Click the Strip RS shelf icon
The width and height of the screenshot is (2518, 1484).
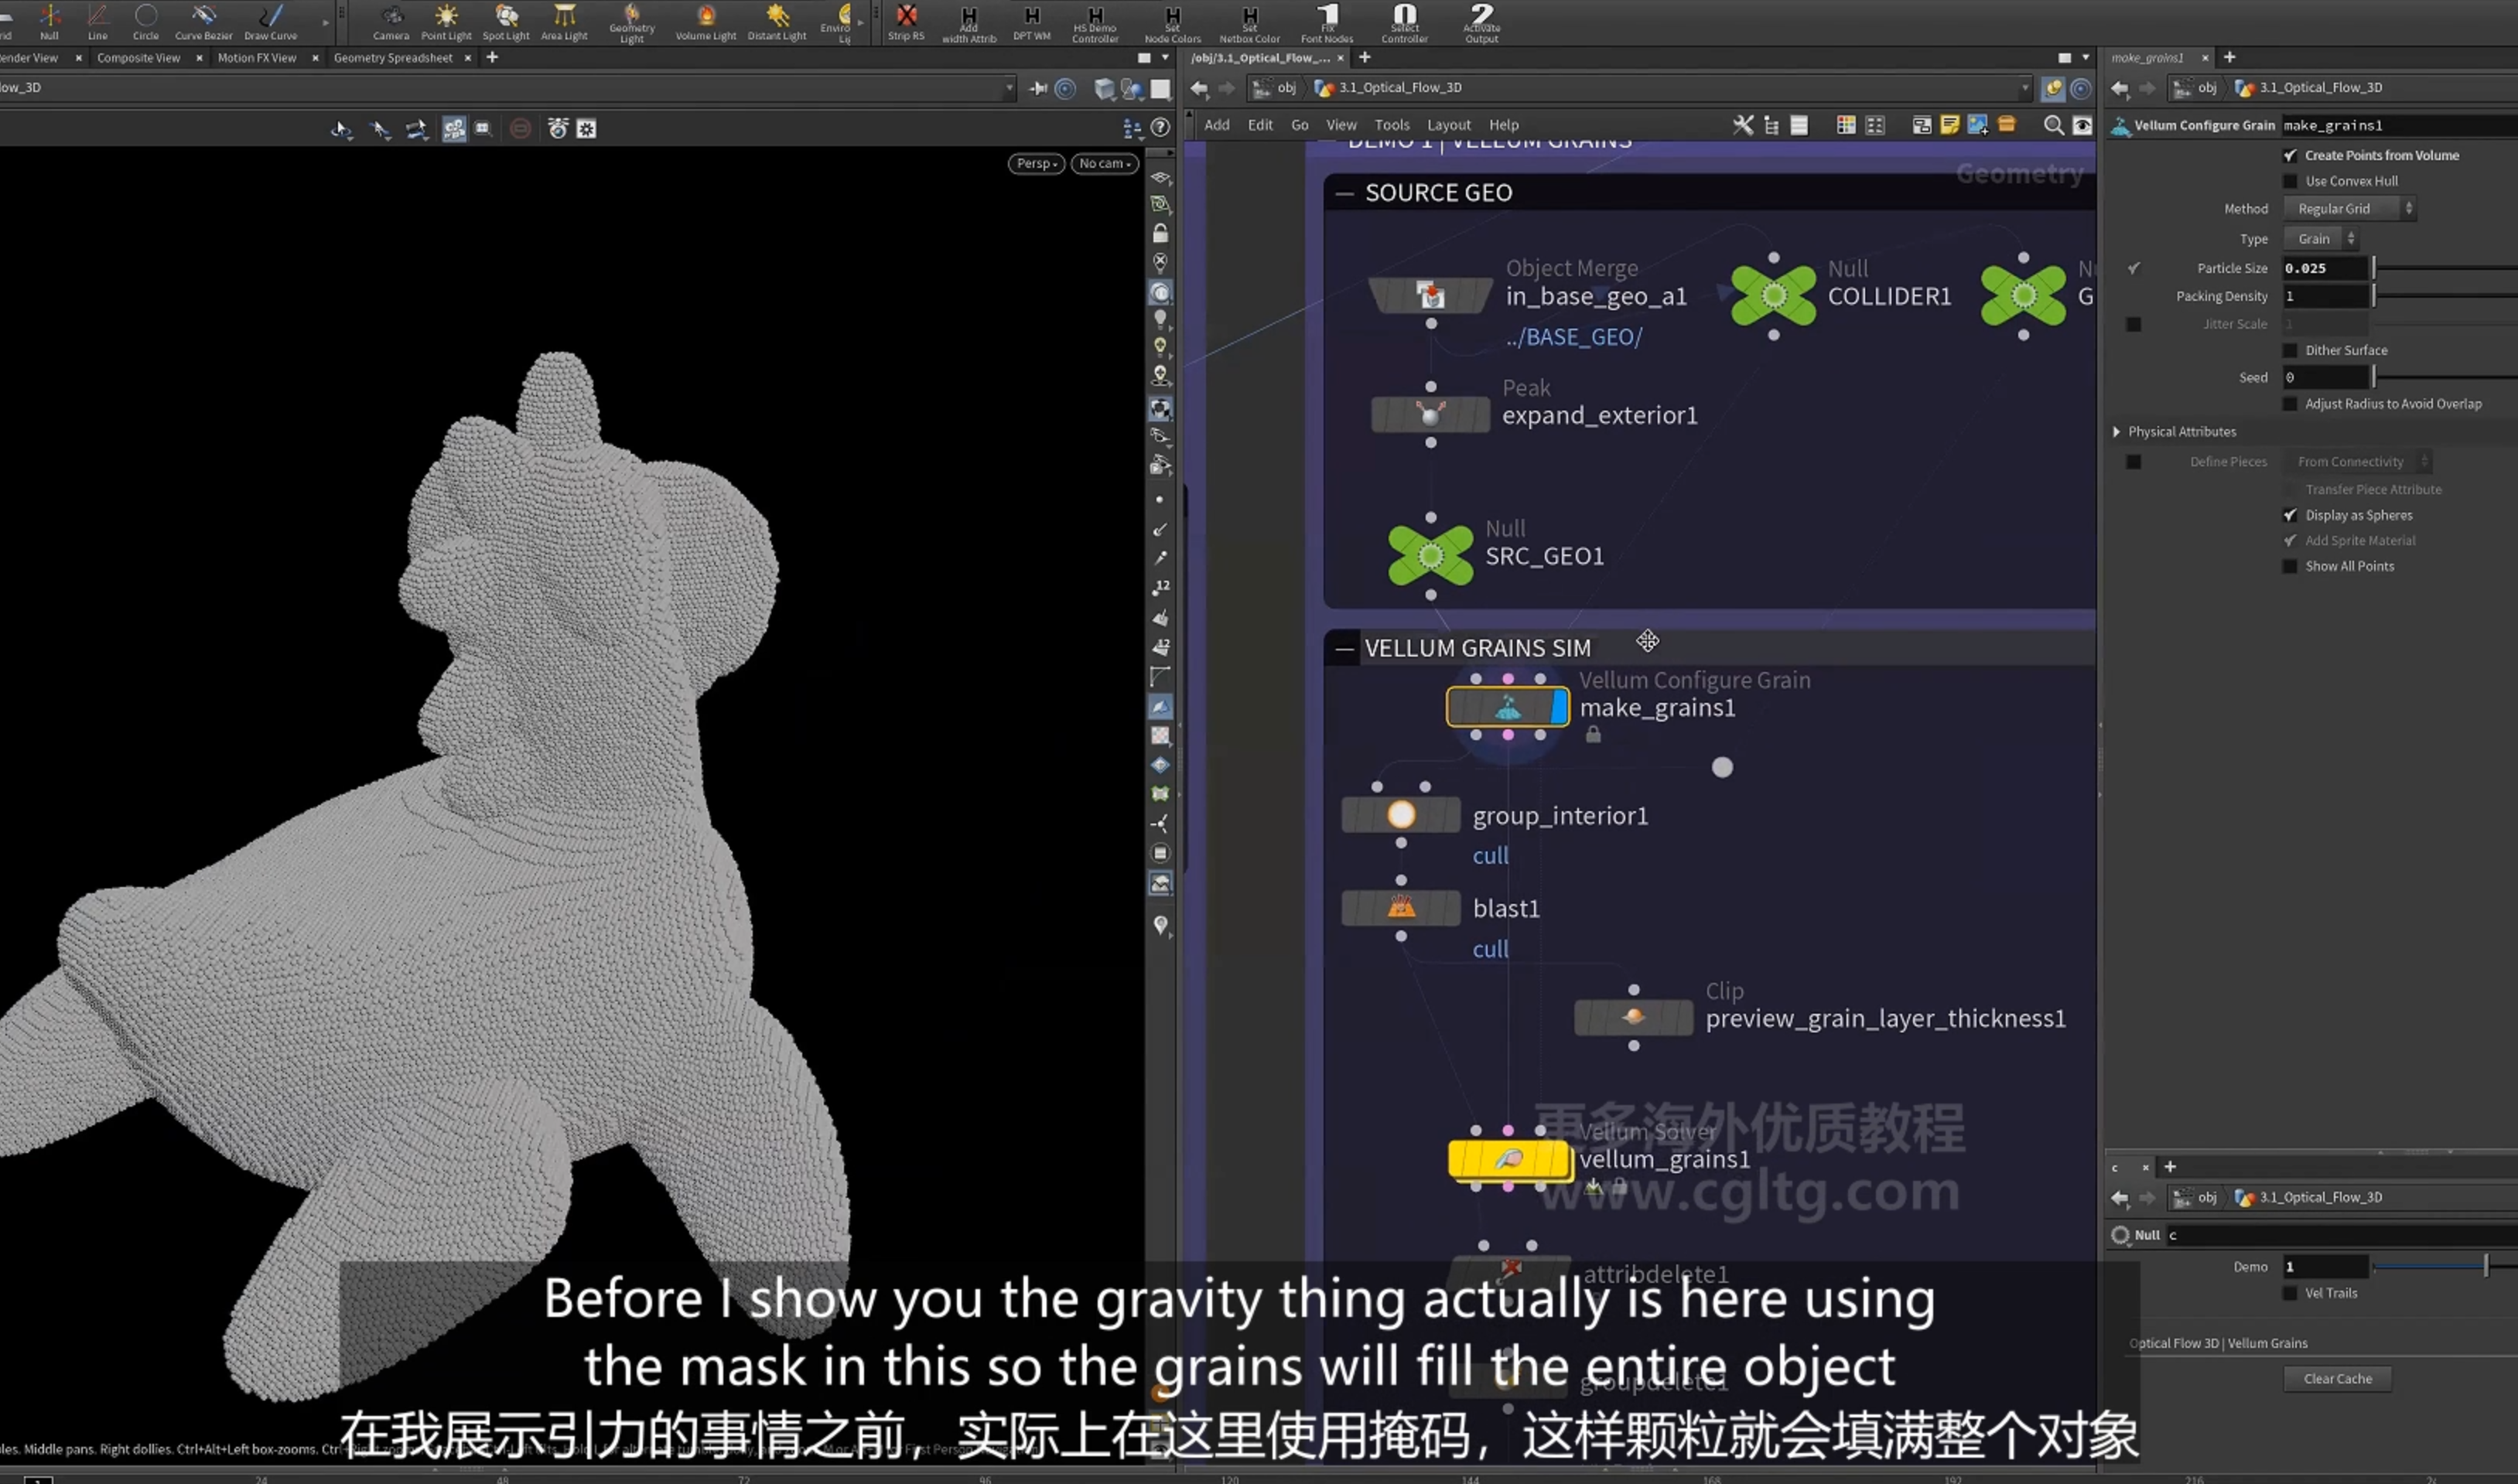click(906, 16)
